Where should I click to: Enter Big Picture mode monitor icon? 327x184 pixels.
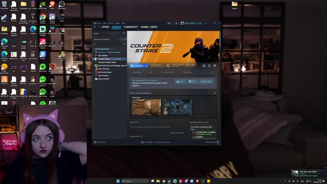point(206,23)
